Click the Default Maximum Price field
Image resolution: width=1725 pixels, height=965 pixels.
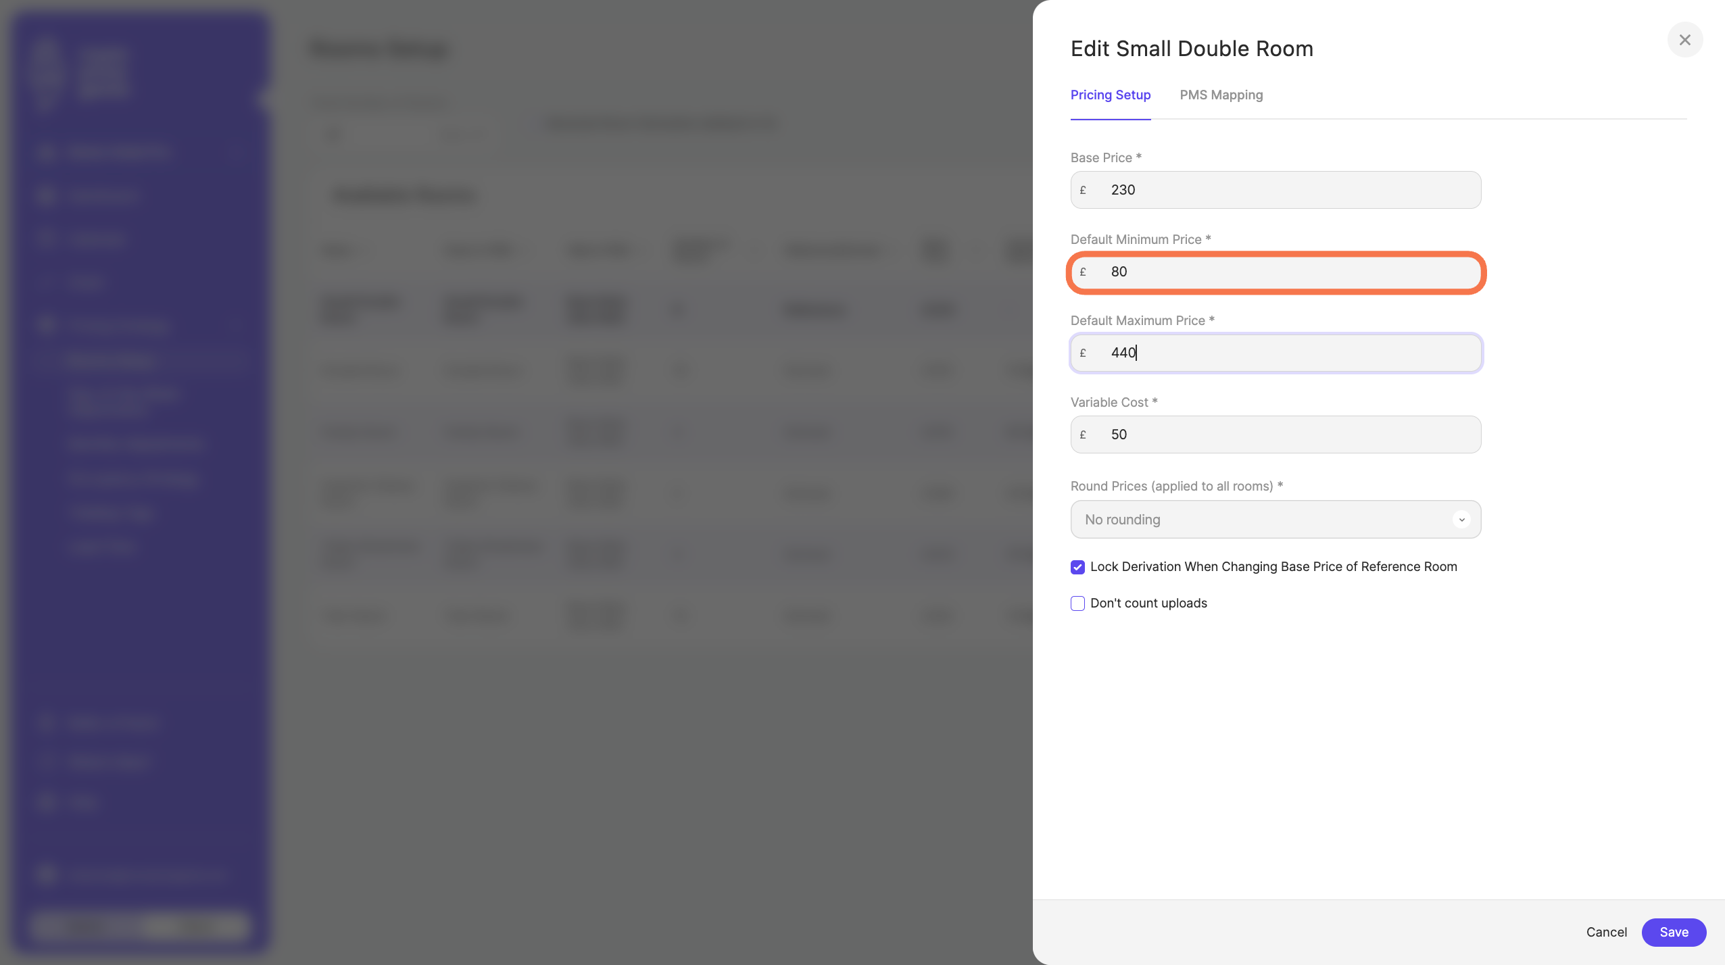coord(1275,353)
